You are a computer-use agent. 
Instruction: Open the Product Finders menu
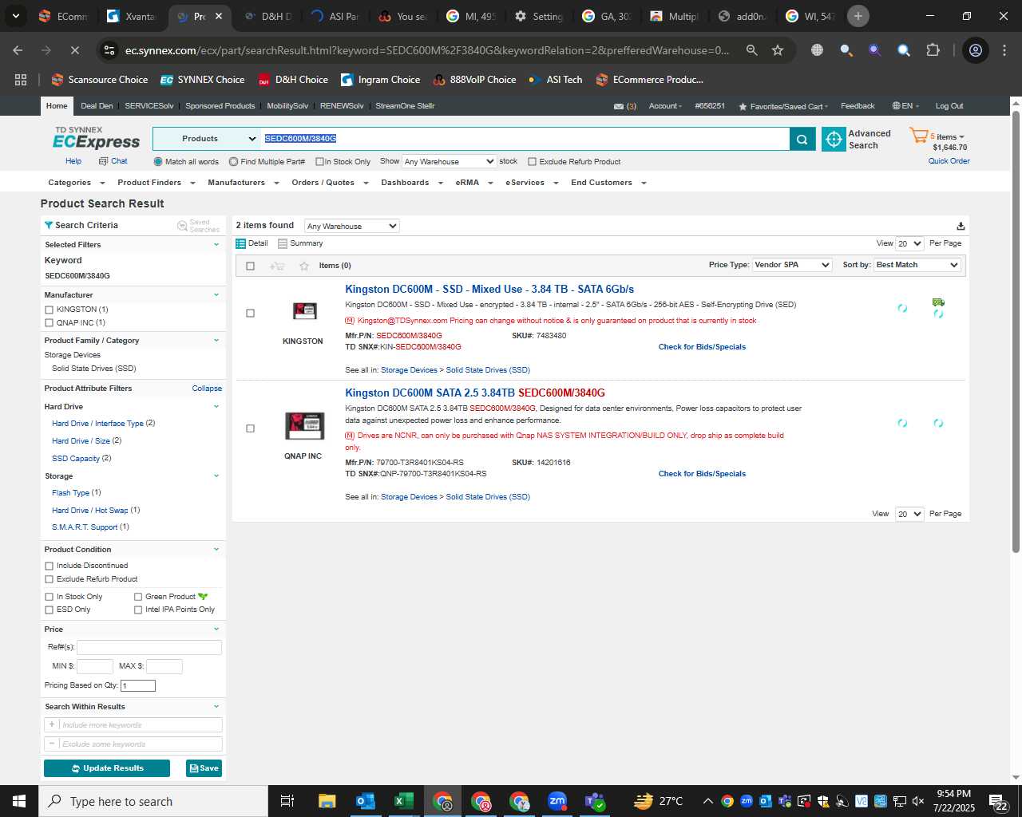(156, 183)
